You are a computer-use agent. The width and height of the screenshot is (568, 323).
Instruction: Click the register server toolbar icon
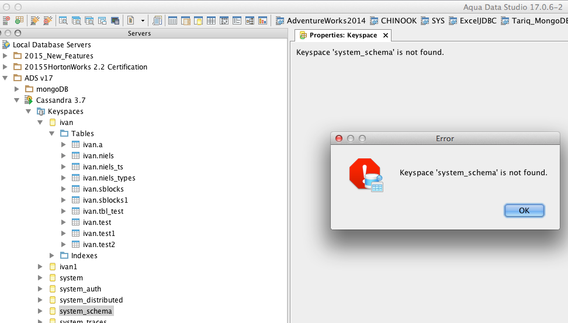[x=6, y=20]
